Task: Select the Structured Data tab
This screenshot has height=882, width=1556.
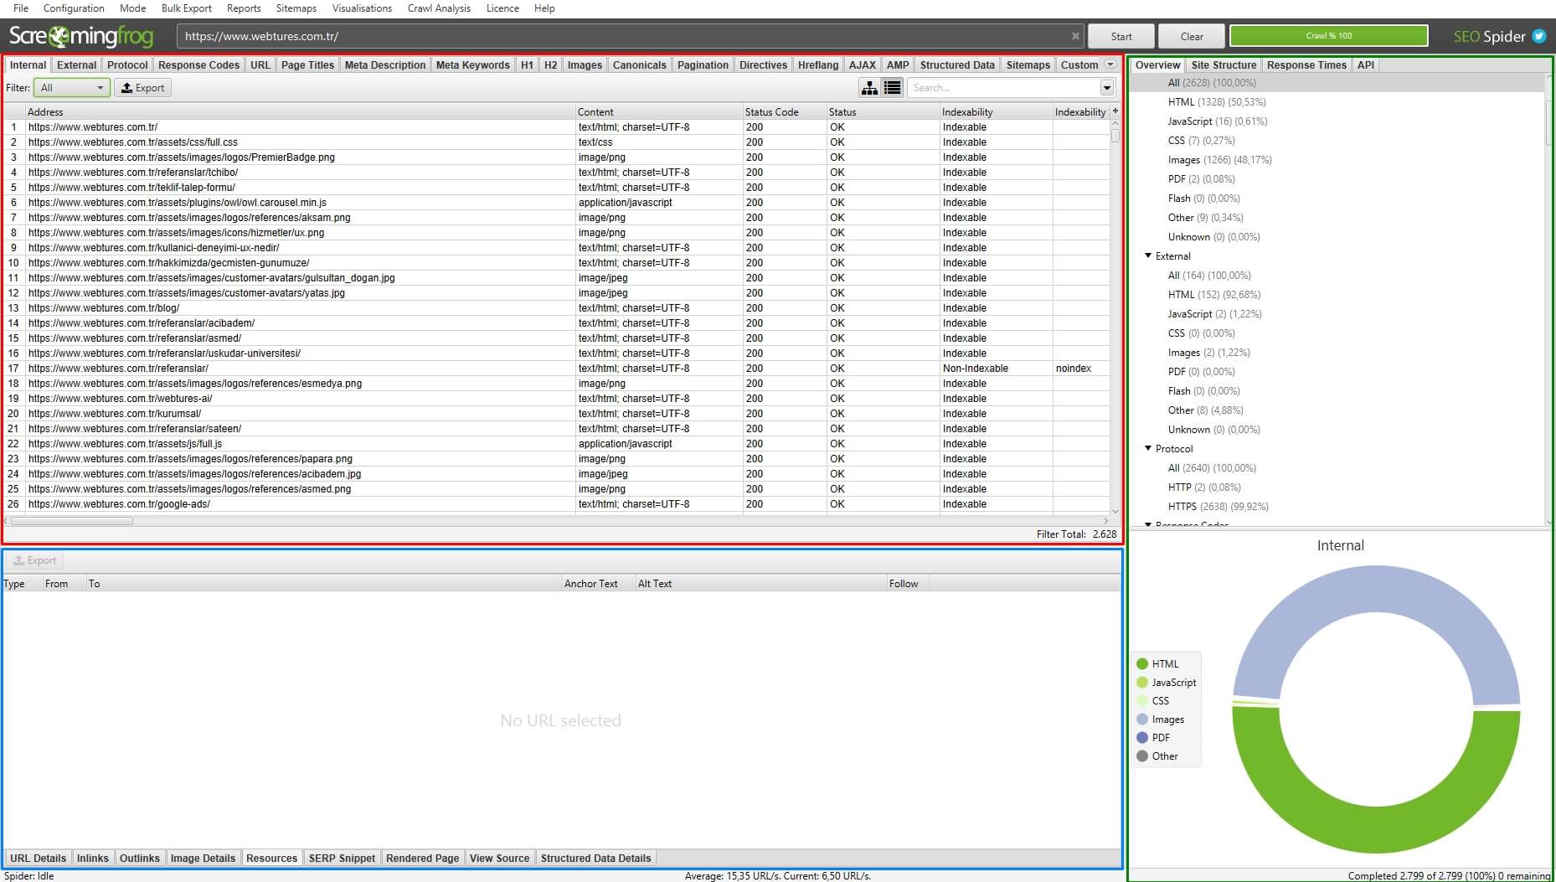Action: coord(957,64)
